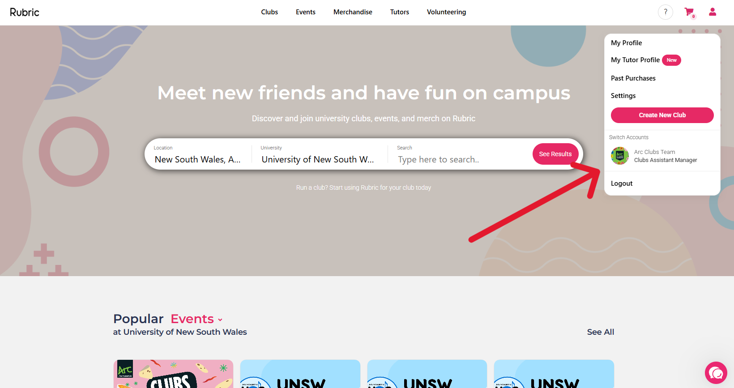Open Volunteering in navigation
Screen dimensions: 734x388
(446, 12)
